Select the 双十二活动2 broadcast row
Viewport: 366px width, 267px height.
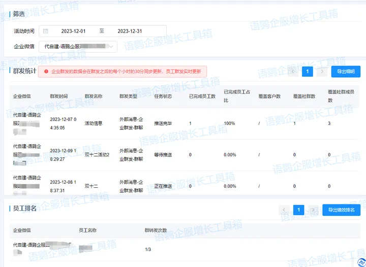coord(97,154)
